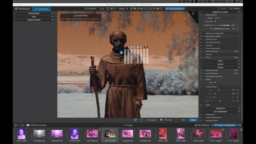This screenshot has height=144, width=256.
Task: Open the Nik Collection launcher
Action: click(202, 125)
